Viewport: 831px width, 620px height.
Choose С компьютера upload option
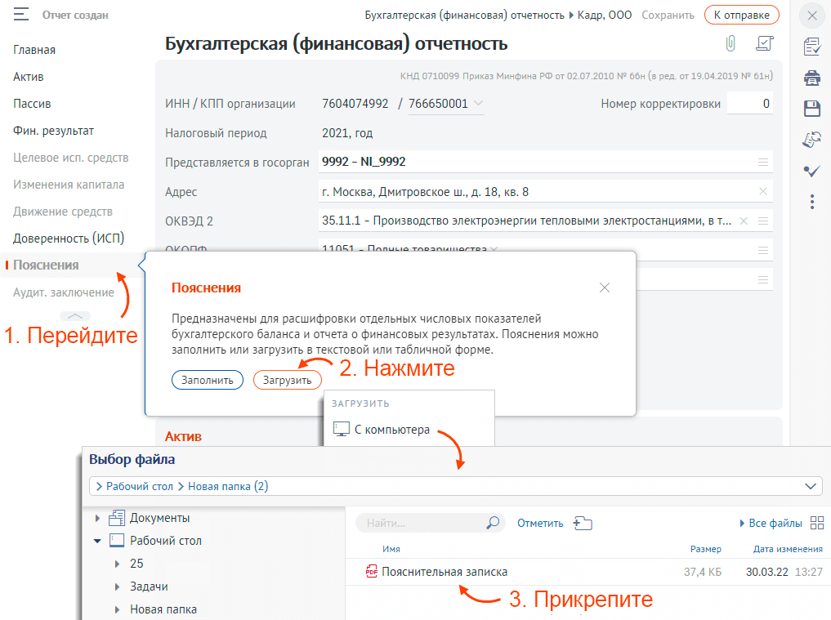392,429
